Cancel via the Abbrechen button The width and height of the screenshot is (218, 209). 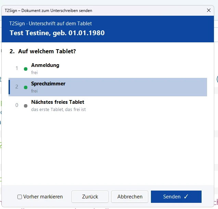coord(130,197)
